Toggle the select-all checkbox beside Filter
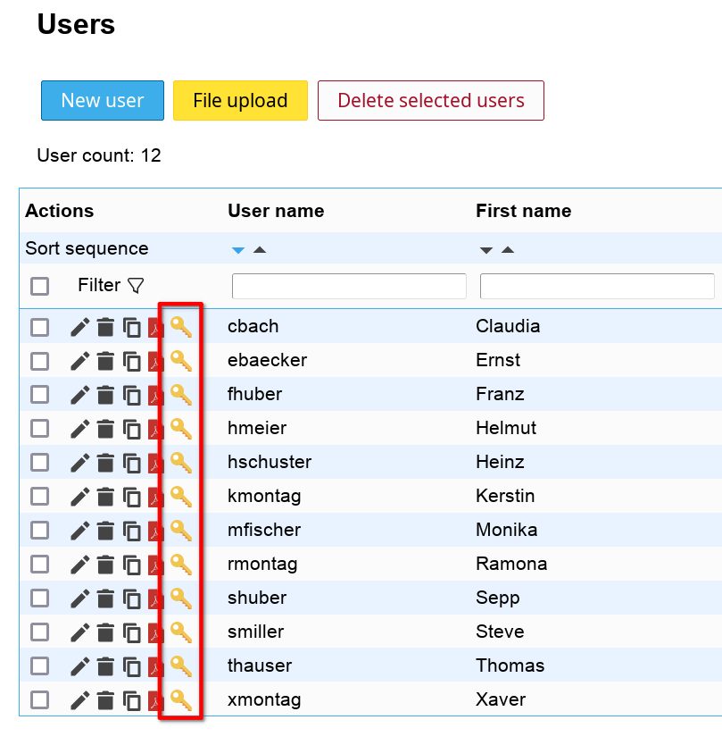This screenshot has width=722, height=745. (40, 286)
